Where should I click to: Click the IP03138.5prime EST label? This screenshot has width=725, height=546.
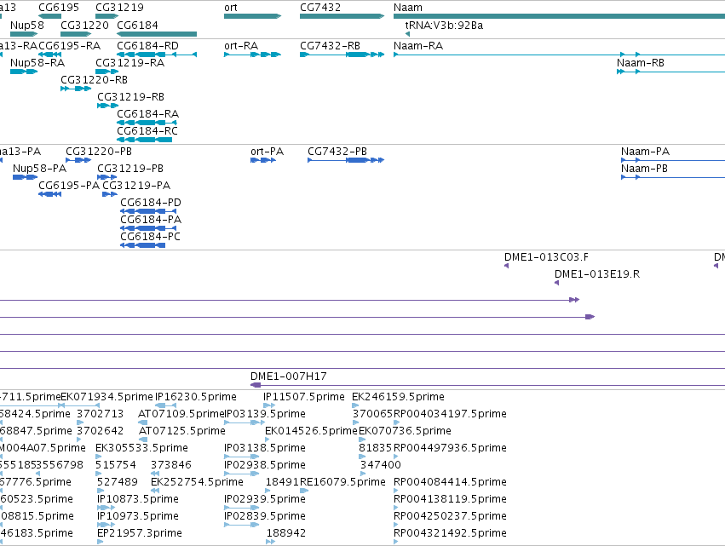coord(264,448)
